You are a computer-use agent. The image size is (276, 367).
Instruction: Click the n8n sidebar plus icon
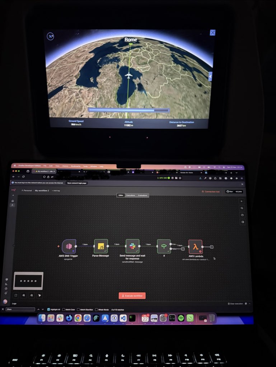point(13,195)
